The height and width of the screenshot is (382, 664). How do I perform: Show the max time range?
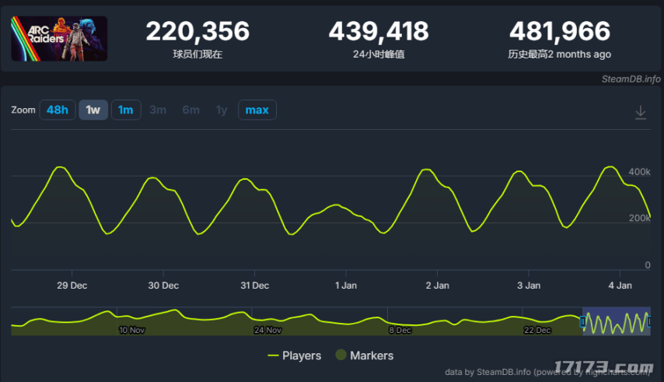point(257,110)
